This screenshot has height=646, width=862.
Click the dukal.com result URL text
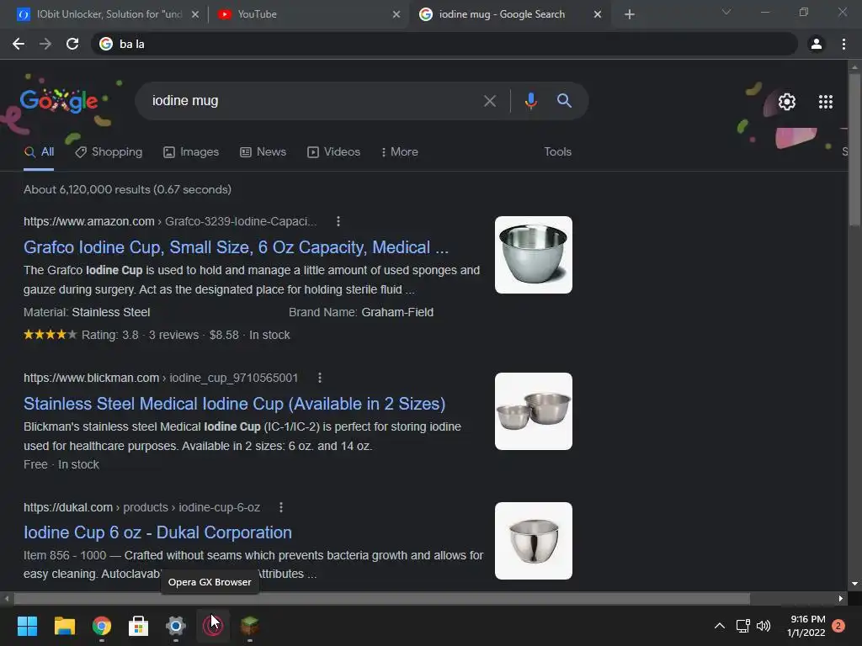141,507
